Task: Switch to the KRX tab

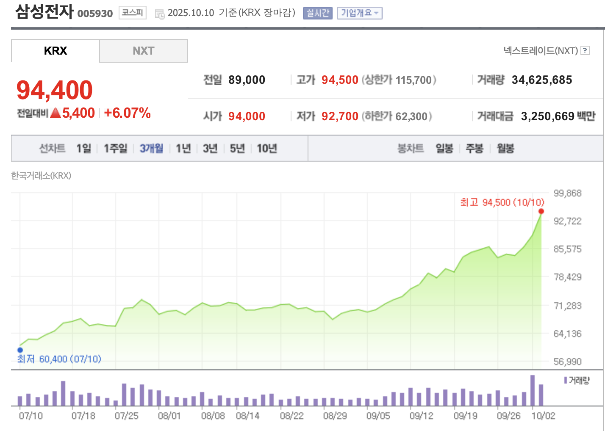Action: pyautogui.click(x=56, y=51)
